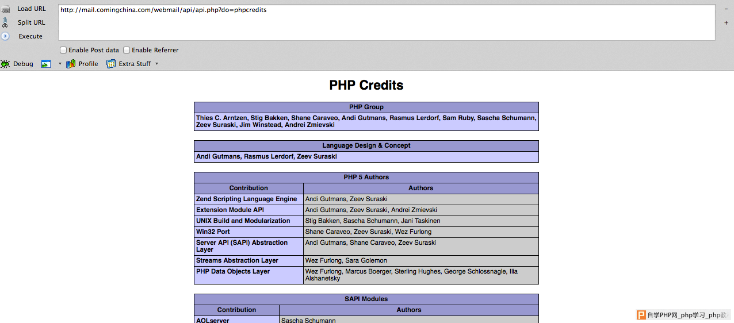Screen dimensions: 734x323
Task: Click 'Stig Bakken, Sascha Schumann, Jani Taskinen' cell
Action: pos(421,221)
